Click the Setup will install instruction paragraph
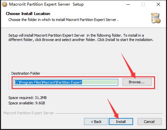Viewport: 167px width, 130px height. click(x=81, y=37)
